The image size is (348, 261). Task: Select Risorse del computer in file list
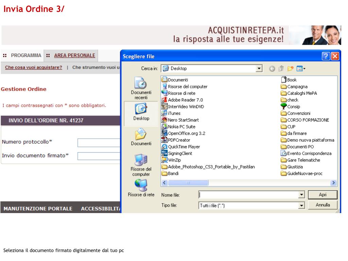tap(185, 87)
